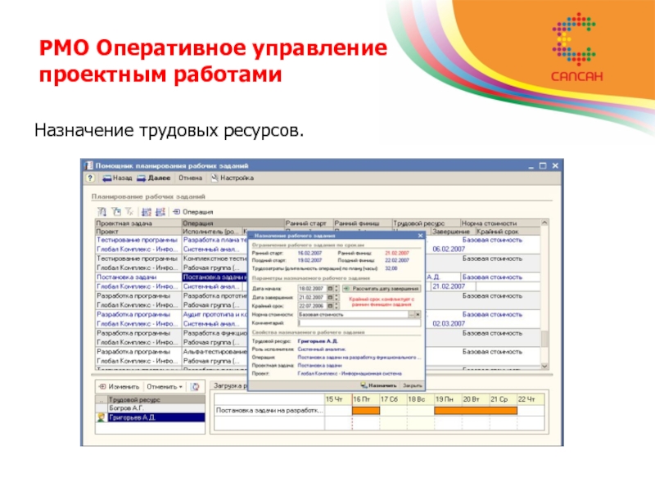The image size is (655, 491).
Task: Open calendar for Дата начала field
Action: pos(330,289)
